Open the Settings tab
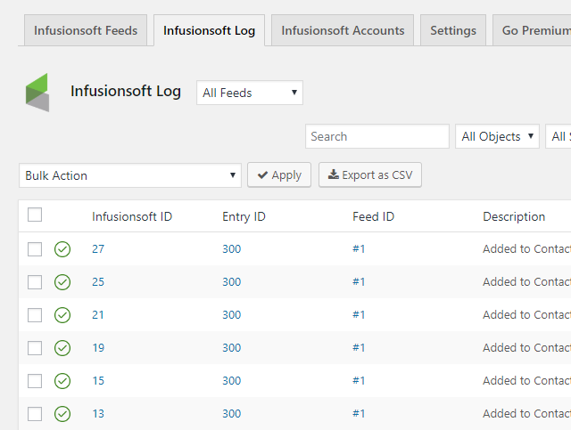The height and width of the screenshot is (430, 571). 453,30
